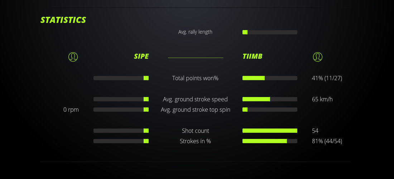The height and width of the screenshot is (179, 394).
Task: Select the Avg. ground stroke speed label
Action: click(x=195, y=99)
